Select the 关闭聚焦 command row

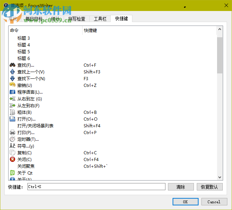[112, 166]
